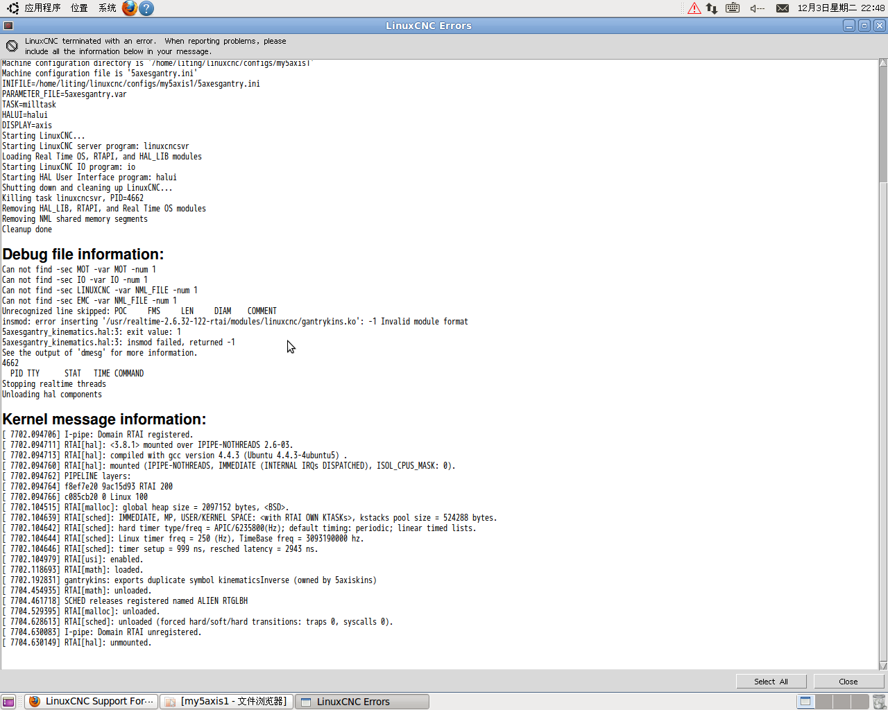Screen dimensions: 888x710
Task: Click the header text 'LinuxCNC terminated with an error.'
Action: [x=90, y=41]
